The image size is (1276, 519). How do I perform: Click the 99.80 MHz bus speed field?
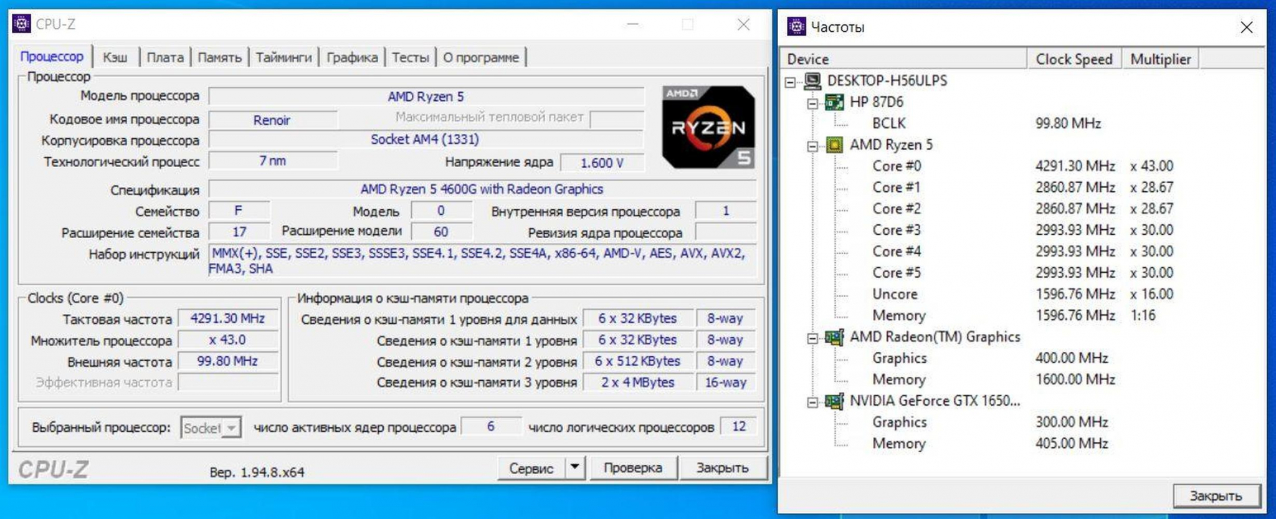coord(228,361)
